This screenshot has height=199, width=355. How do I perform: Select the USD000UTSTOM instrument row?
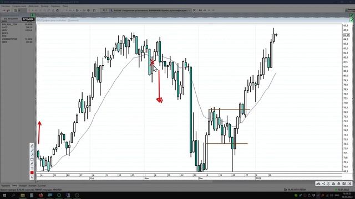click(17, 39)
